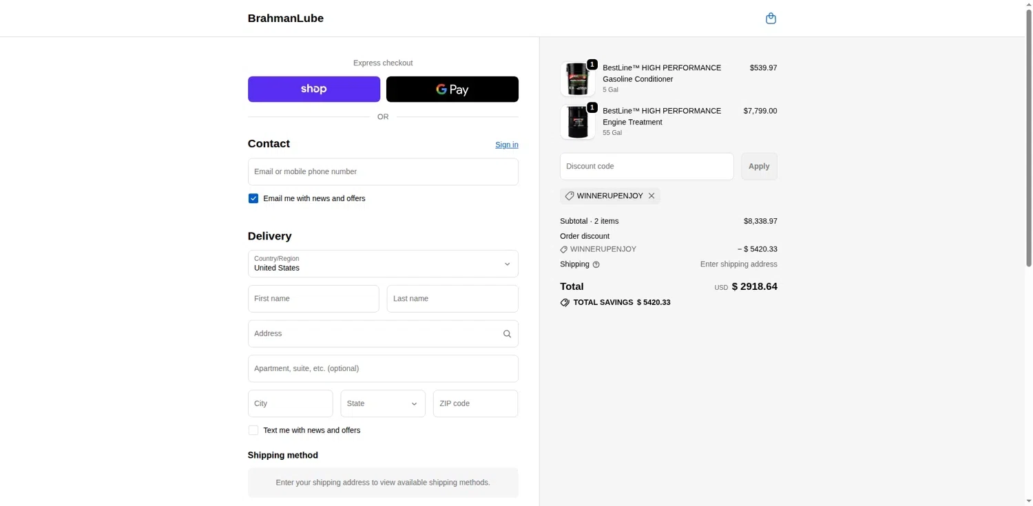Viewport: 1033px width, 506px height.
Task: Focus the Email or mobile phone field
Action: coord(383,172)
